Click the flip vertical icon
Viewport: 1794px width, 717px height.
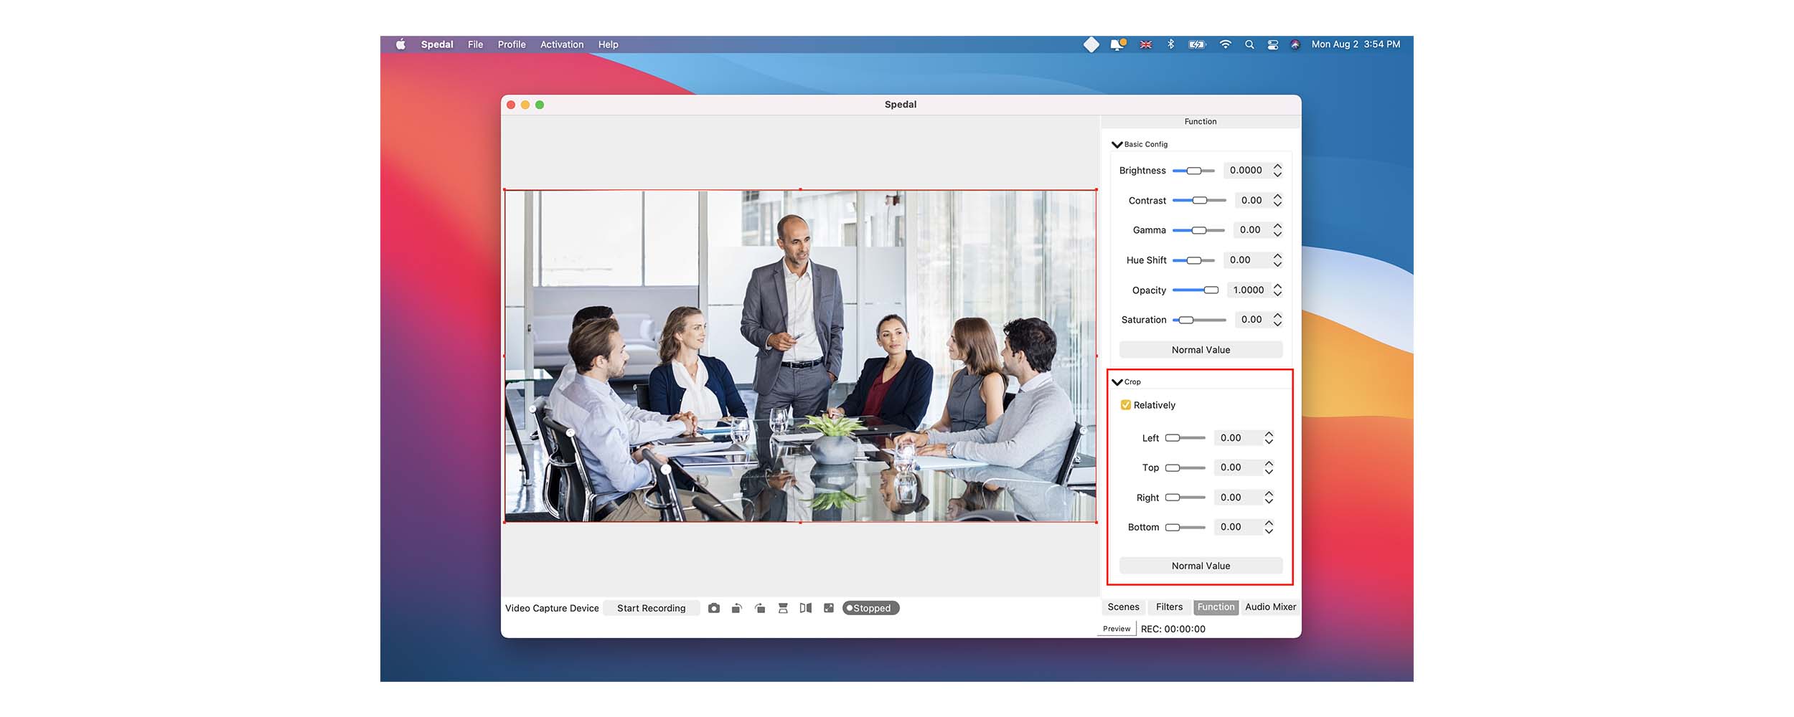783,608
